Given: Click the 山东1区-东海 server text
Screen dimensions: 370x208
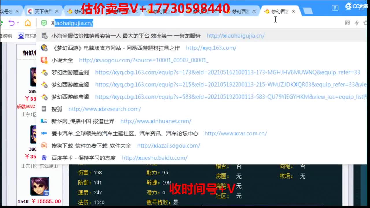Looking at the screenshot, I should click(x=39, y=166).
